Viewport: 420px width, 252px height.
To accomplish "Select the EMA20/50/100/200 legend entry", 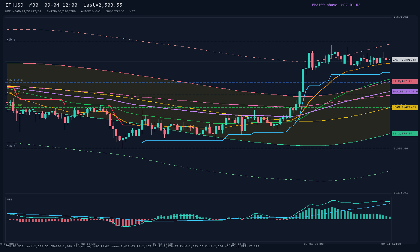I will click(61, 11).
